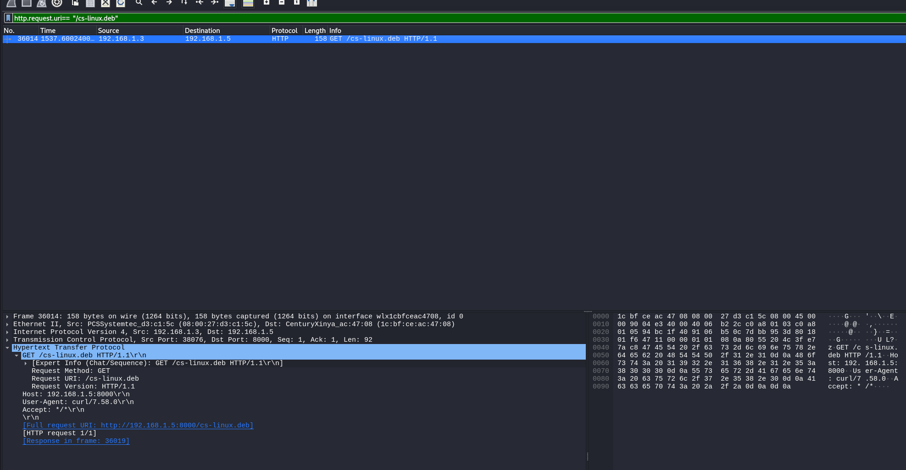Sort by the Length column header
This screenshot has width=906, height=470.
click(x=315, y=30)
